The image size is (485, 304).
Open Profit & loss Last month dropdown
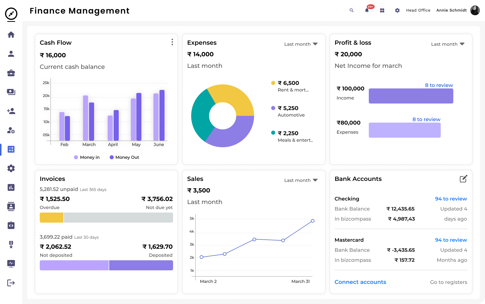[448, 44]
